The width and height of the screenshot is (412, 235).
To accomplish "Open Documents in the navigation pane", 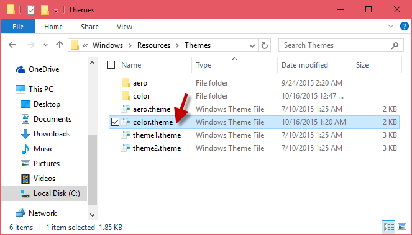I will tap(46, 119).
